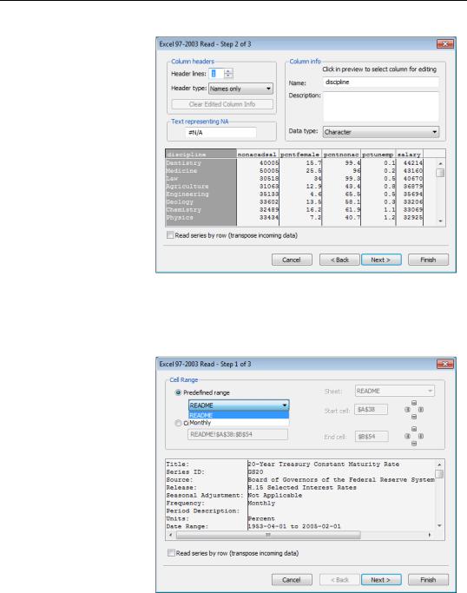Select the nonacadsal column header

258,155
